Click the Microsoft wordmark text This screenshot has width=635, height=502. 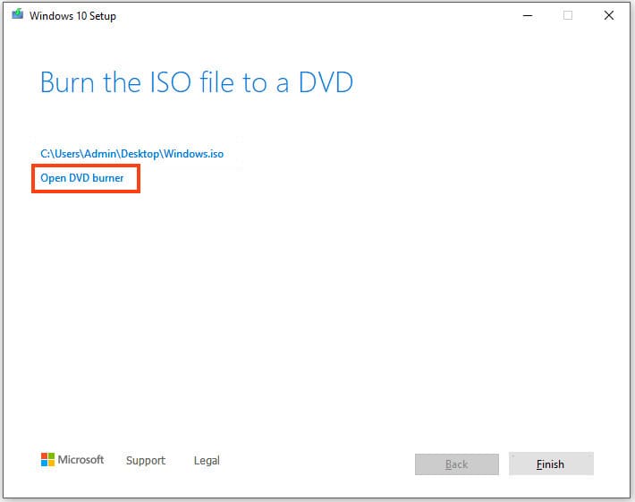click(81, 460)
